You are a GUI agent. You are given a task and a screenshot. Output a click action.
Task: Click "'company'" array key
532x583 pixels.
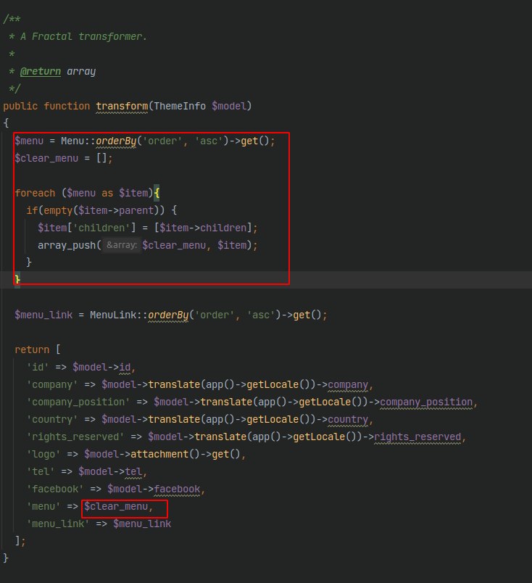click(x=52, y=385)
